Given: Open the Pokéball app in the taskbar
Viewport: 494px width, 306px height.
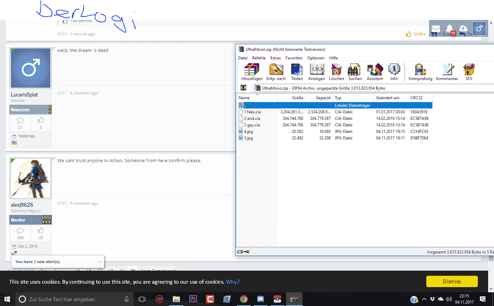Looking at the screenshot, I should 277,299.
